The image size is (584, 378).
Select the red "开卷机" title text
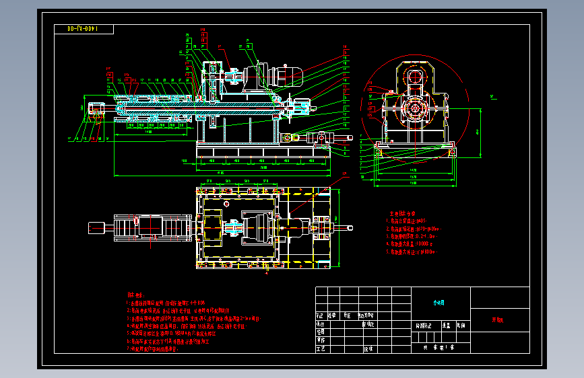[x=498, y=320]
